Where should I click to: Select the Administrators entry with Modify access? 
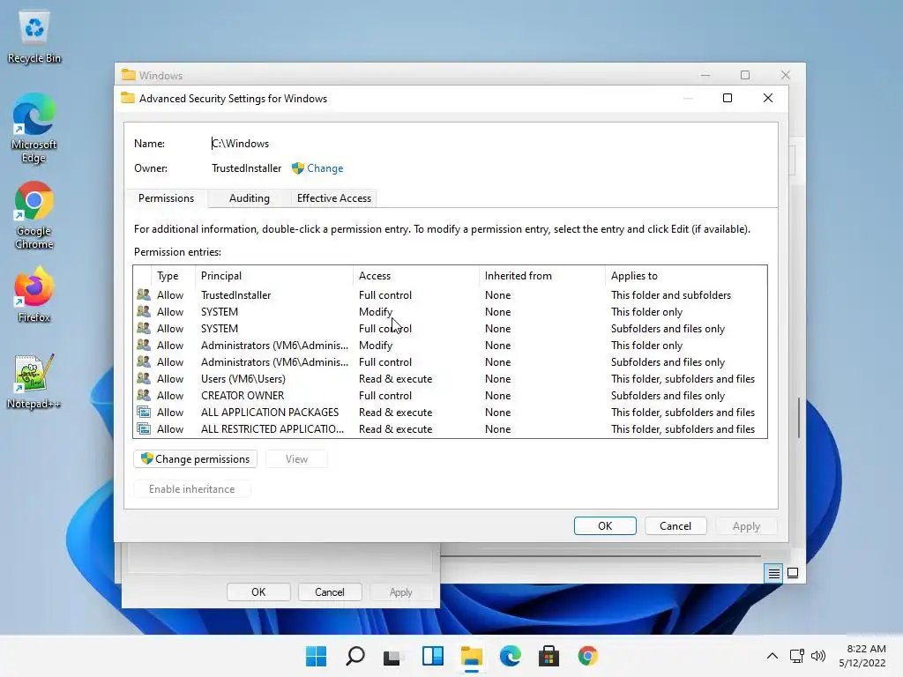tap(450, 345)
